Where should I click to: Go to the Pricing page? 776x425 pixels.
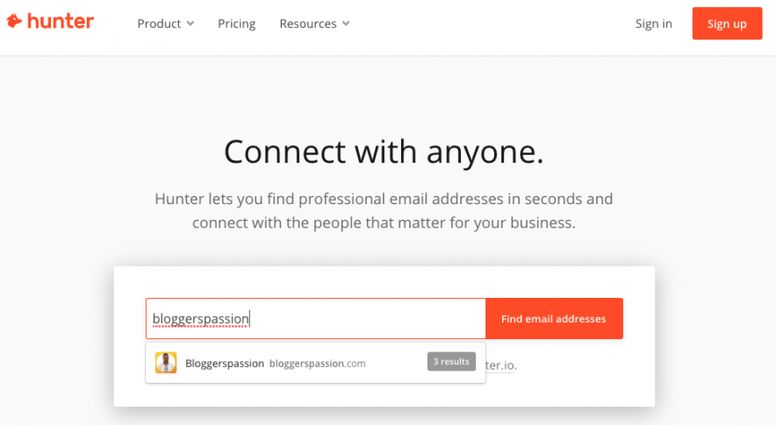pos(236,24)
